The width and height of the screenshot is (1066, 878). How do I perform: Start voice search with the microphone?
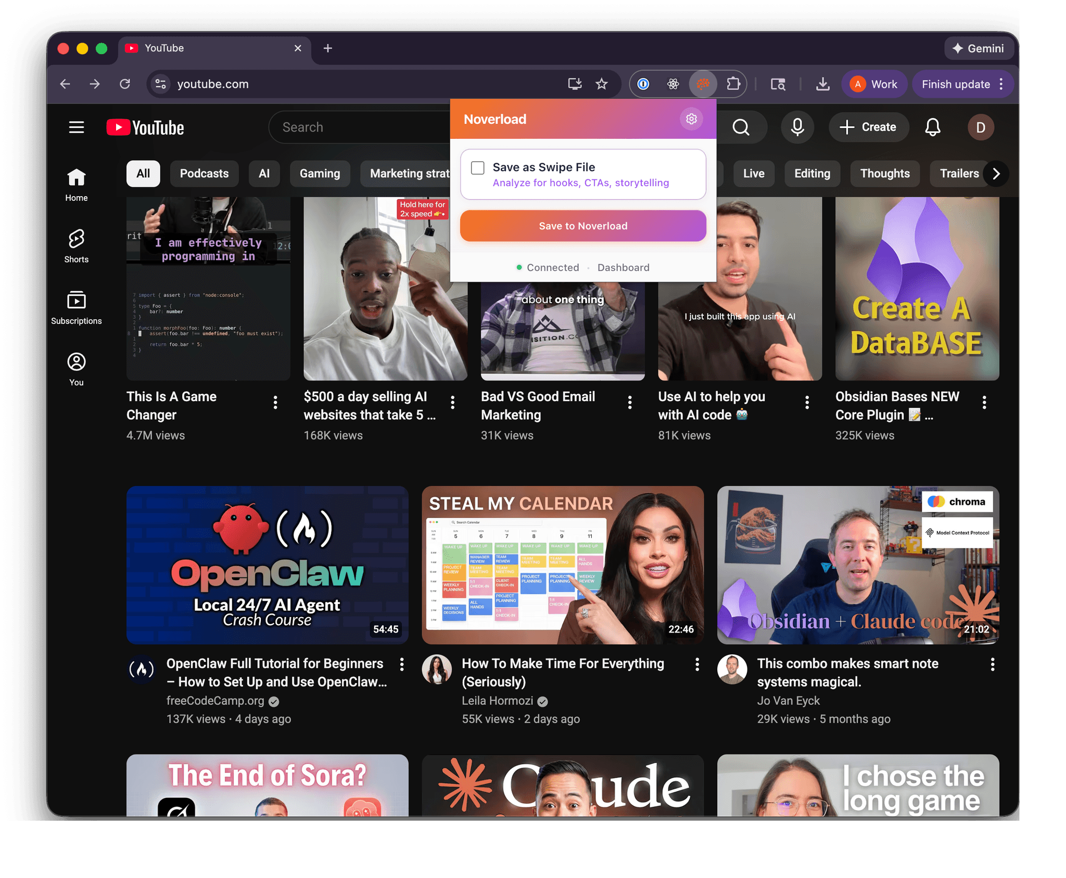(797, 127)
